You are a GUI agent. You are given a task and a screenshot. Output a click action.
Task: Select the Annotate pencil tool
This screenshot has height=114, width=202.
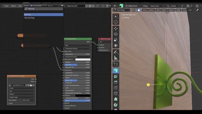point(116,52)
